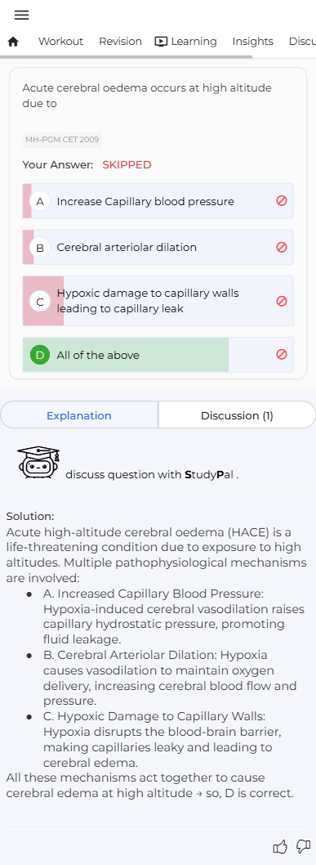Click block icon on option A
The width and height of the screenshot is (316, 865).
tap(282, 201)
